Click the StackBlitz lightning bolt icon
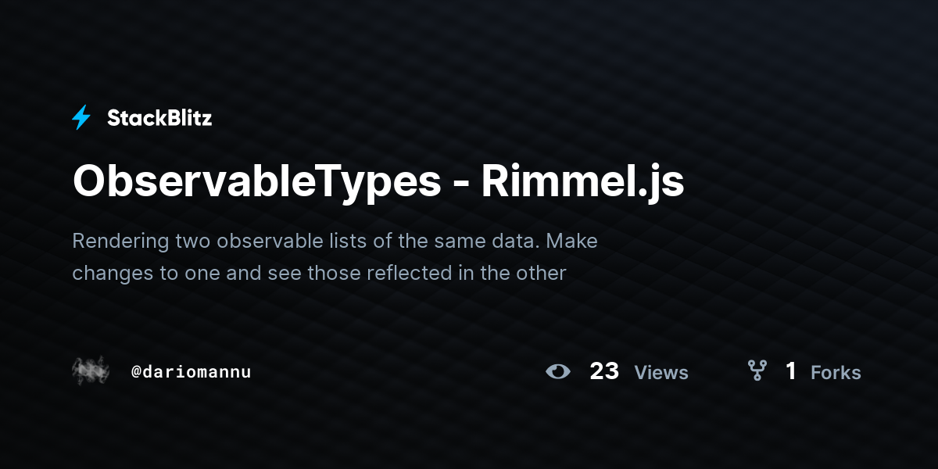Viewport: 938px width, 469px height. [x=81, y=118]
